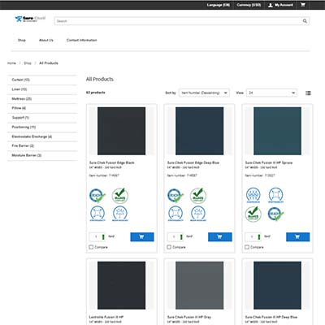
Task: Add Fusion Edge Black to cart
Action: pyautogui.click(x=142, y=237)
